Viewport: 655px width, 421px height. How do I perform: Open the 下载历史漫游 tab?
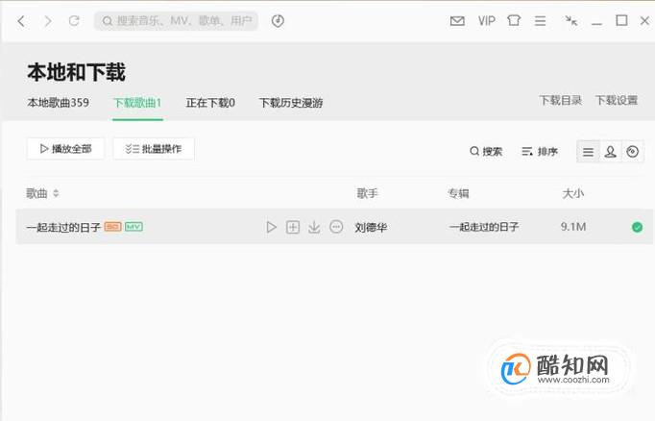(291, 103)
